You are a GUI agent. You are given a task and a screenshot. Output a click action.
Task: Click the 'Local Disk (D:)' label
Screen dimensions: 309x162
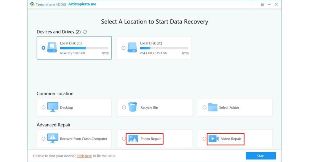[x=151, y=43]
